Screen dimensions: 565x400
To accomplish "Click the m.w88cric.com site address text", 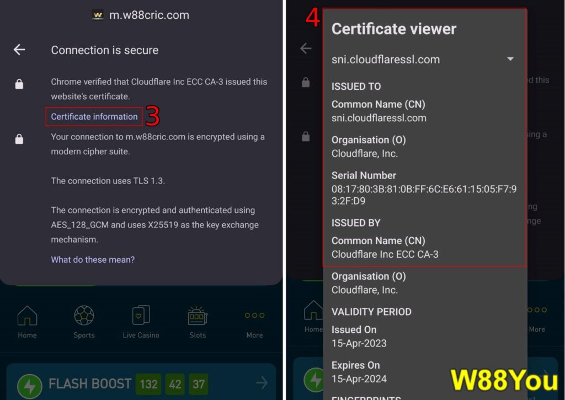I will 149,15.
